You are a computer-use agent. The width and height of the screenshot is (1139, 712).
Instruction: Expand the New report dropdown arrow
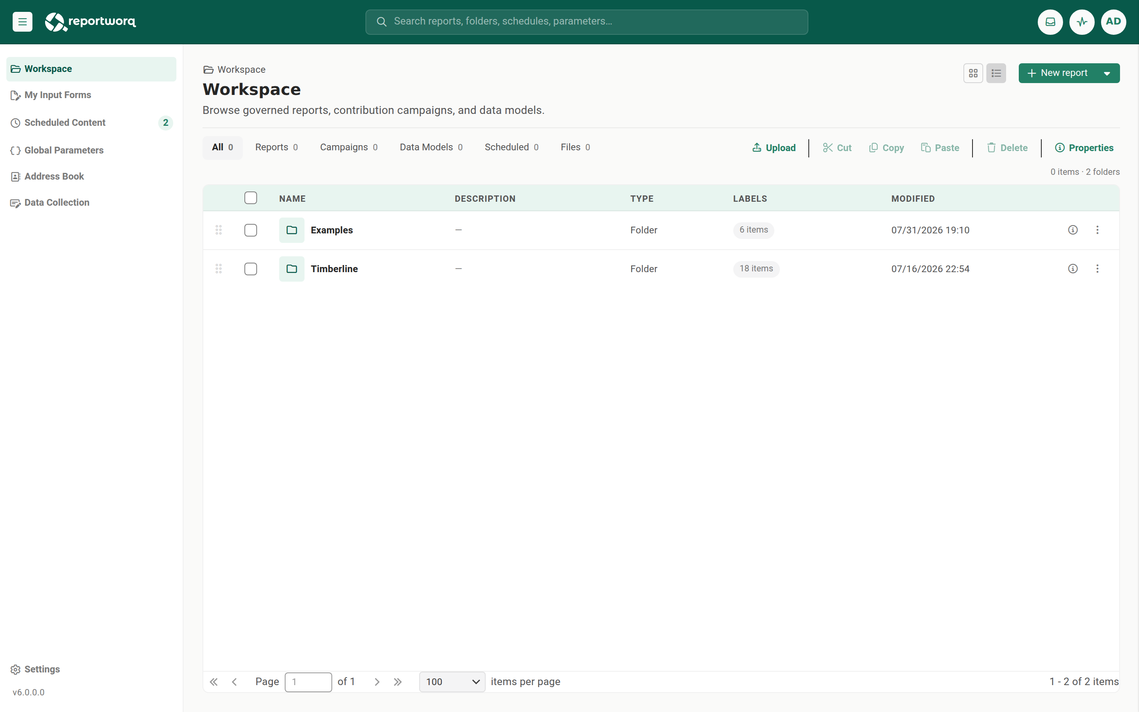point(1107,73)
